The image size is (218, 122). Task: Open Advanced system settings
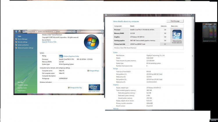tap(26, 48)
